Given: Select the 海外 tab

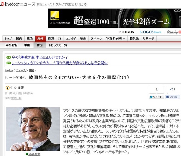Looking at the screenshot, I should coord(40,38).
